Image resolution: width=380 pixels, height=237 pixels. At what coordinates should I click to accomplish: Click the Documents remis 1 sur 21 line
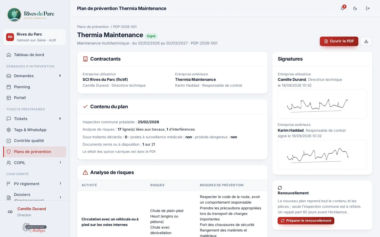119,144
